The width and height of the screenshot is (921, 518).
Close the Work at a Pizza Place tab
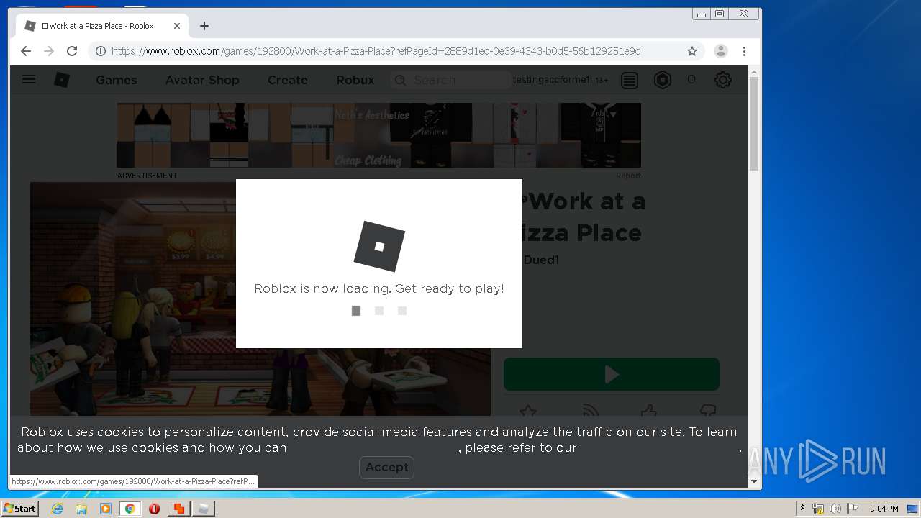177,26
